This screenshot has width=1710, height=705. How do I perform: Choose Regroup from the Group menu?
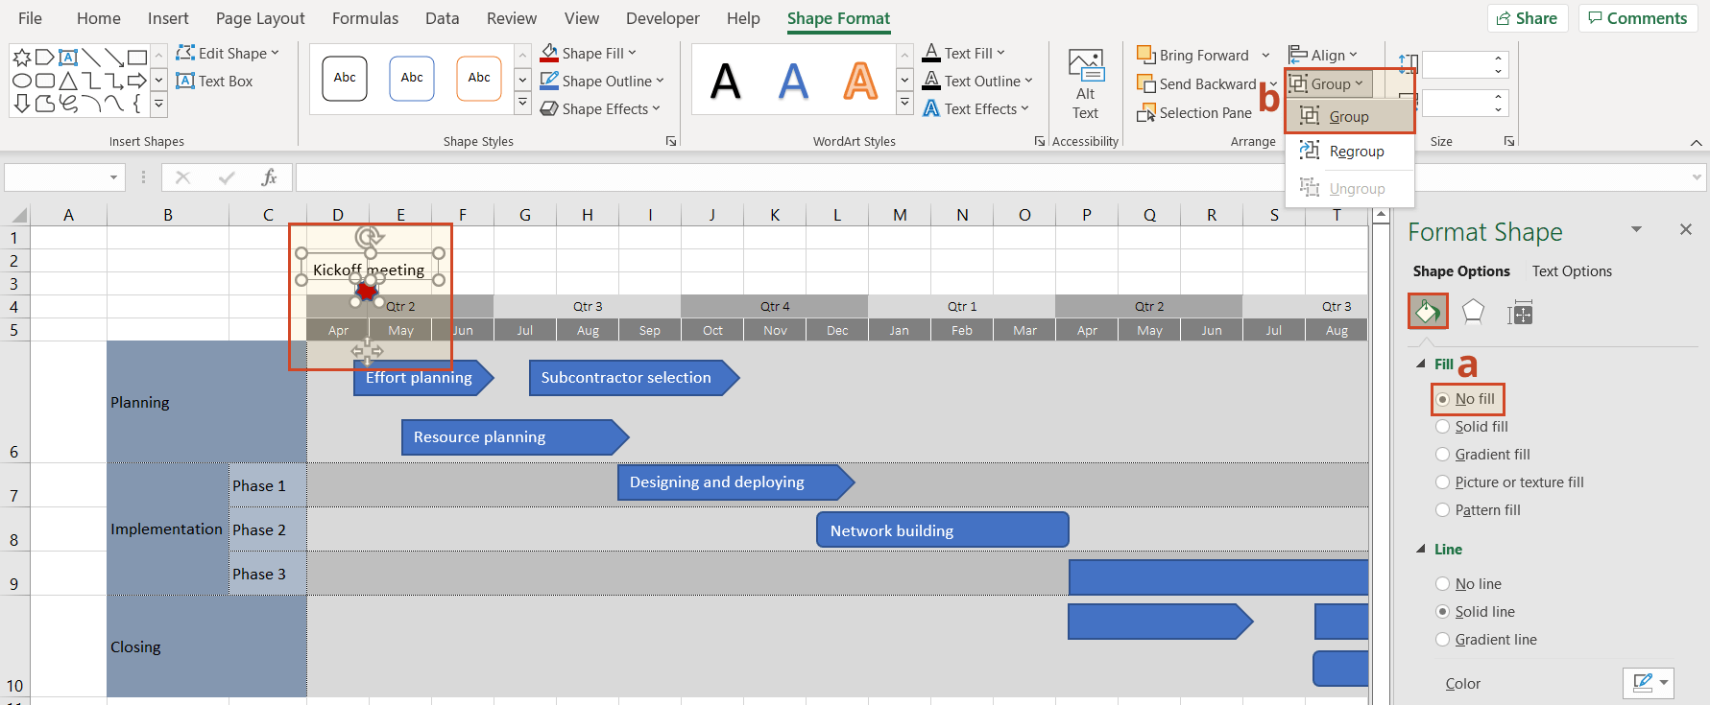(1356, 152)
